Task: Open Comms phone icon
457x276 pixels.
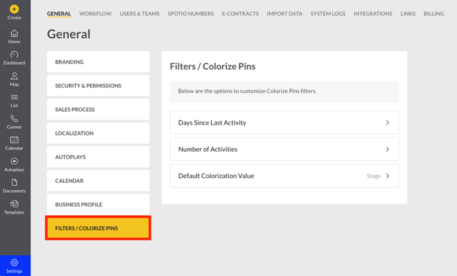Action: coord(14,119)
